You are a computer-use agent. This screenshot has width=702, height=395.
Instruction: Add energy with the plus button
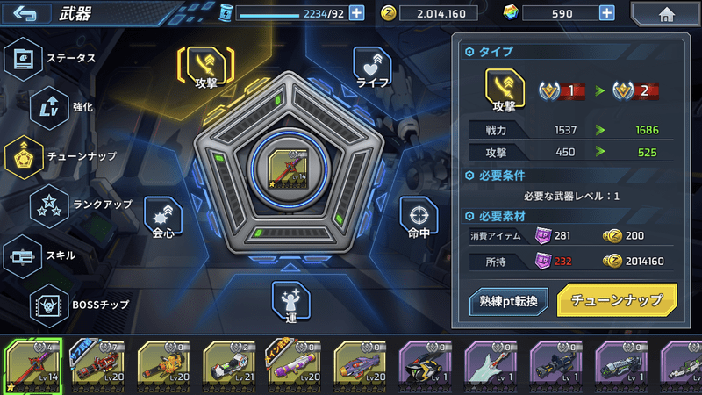click(356, 13)
